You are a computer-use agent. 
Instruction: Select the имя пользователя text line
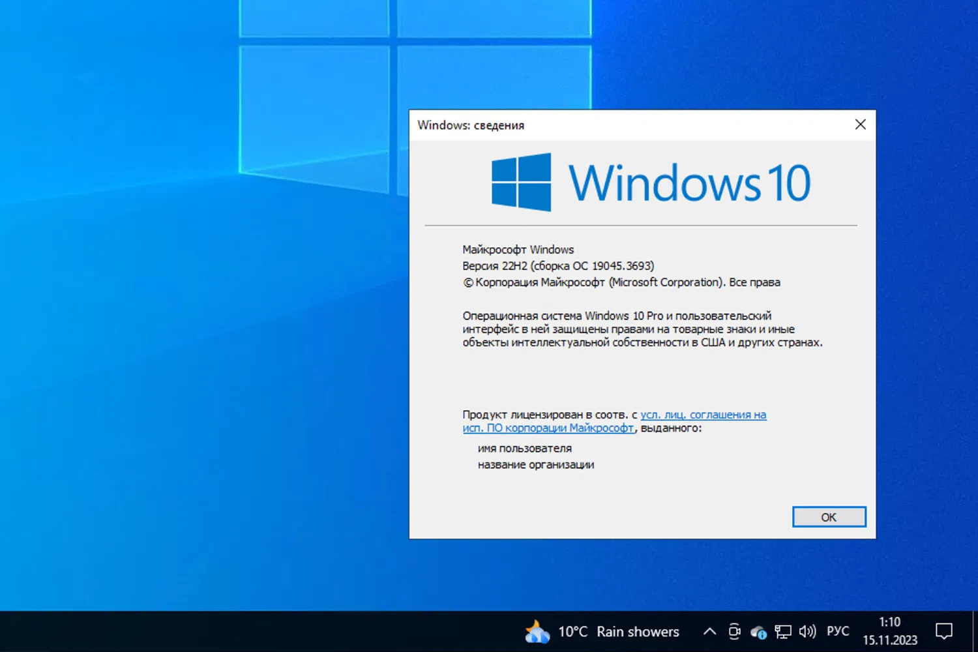[x=524, y=448]
